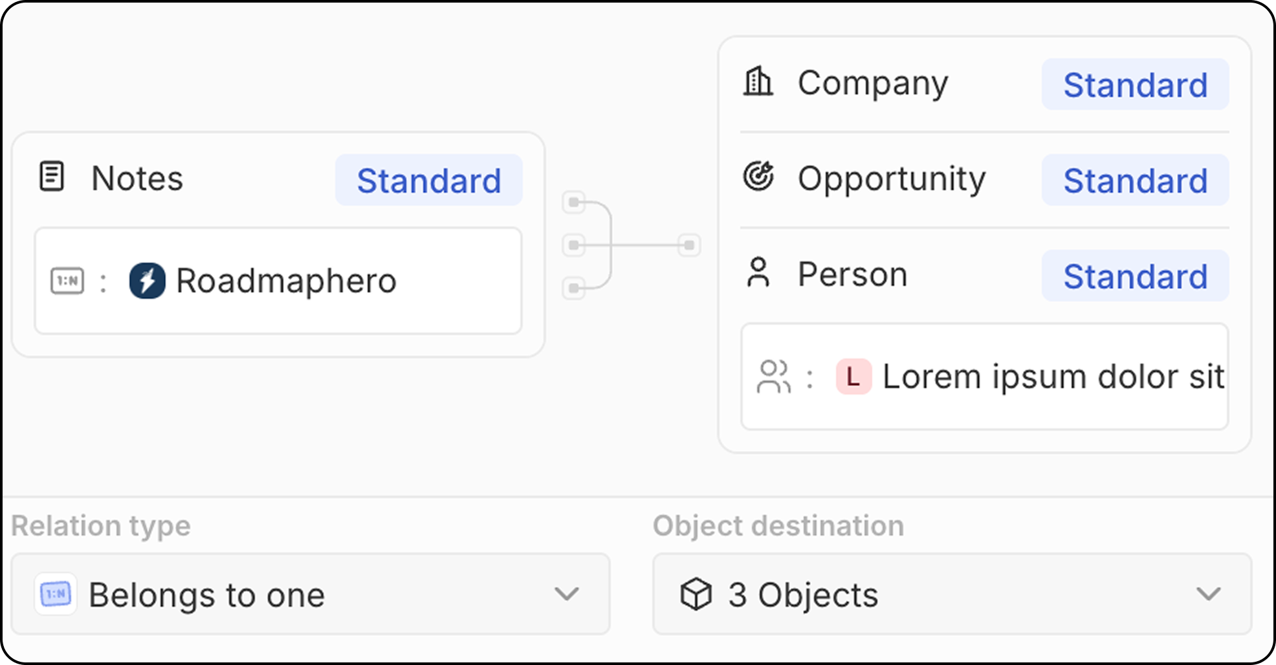1276x665 pixels.
Task: Open the Relation type dropdown
Action: click(x=311, y=594)
